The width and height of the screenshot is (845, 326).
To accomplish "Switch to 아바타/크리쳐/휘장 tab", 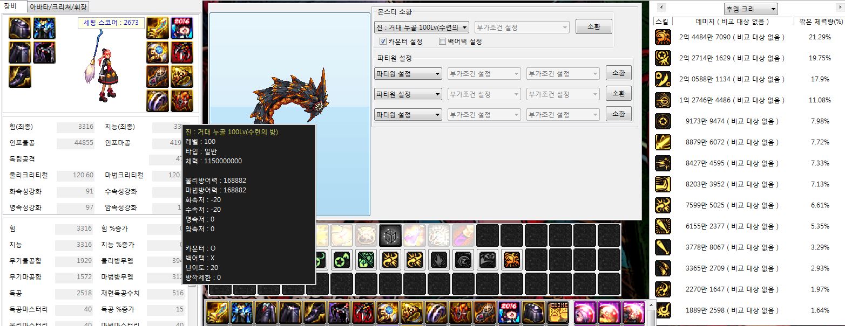I will point(58,7).
